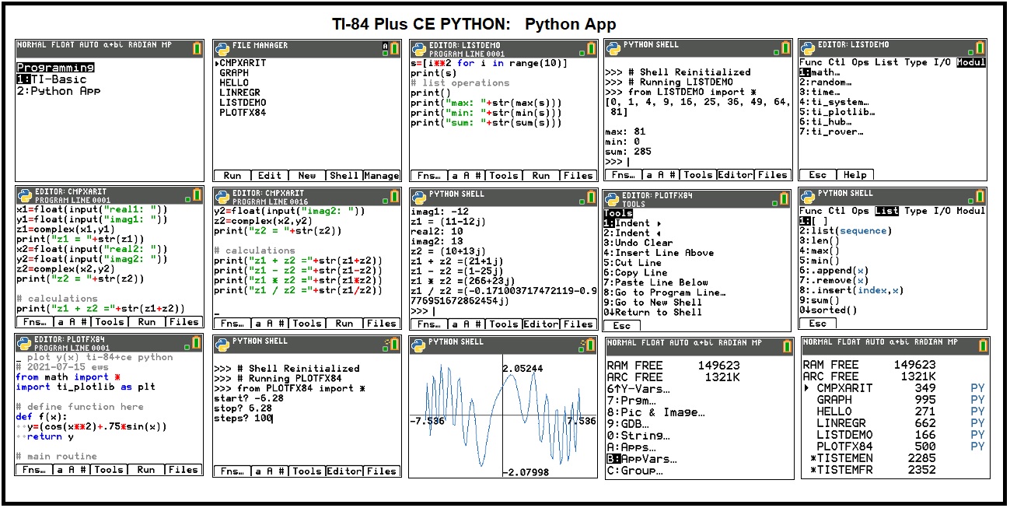Open the Fns… menu in the Python Shell
Screen dimensions: 1010x508
(x=623, y=176)
